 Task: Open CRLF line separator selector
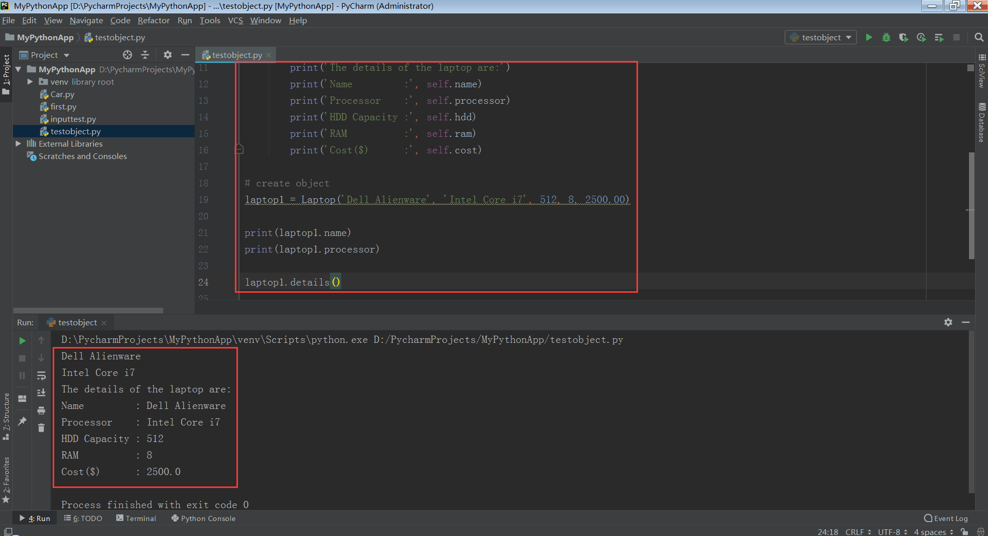click(858, 532)
